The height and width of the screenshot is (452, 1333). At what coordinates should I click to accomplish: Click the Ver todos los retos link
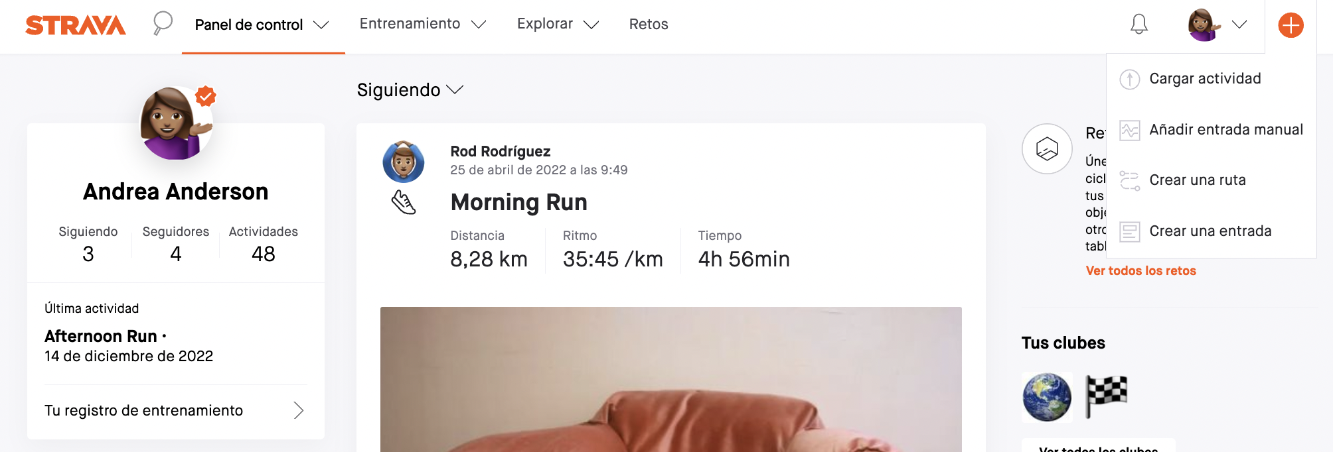tap(1141, 271)
